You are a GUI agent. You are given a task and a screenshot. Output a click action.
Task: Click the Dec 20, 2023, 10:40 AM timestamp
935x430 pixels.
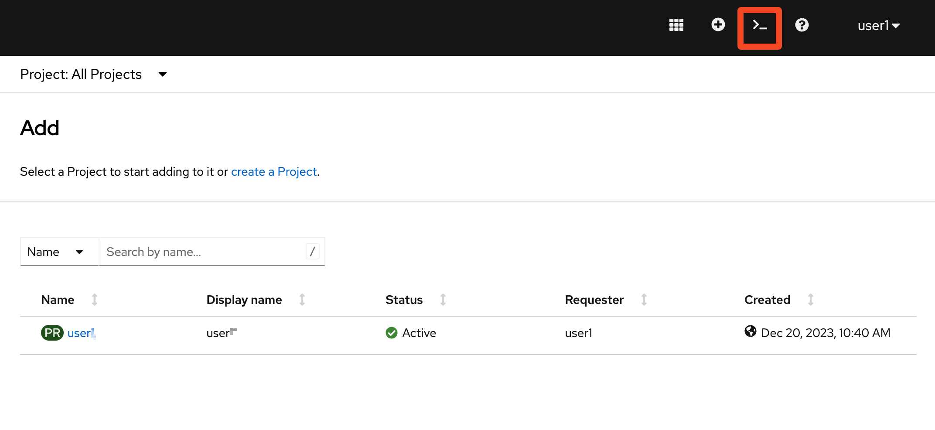click(826, 333)
